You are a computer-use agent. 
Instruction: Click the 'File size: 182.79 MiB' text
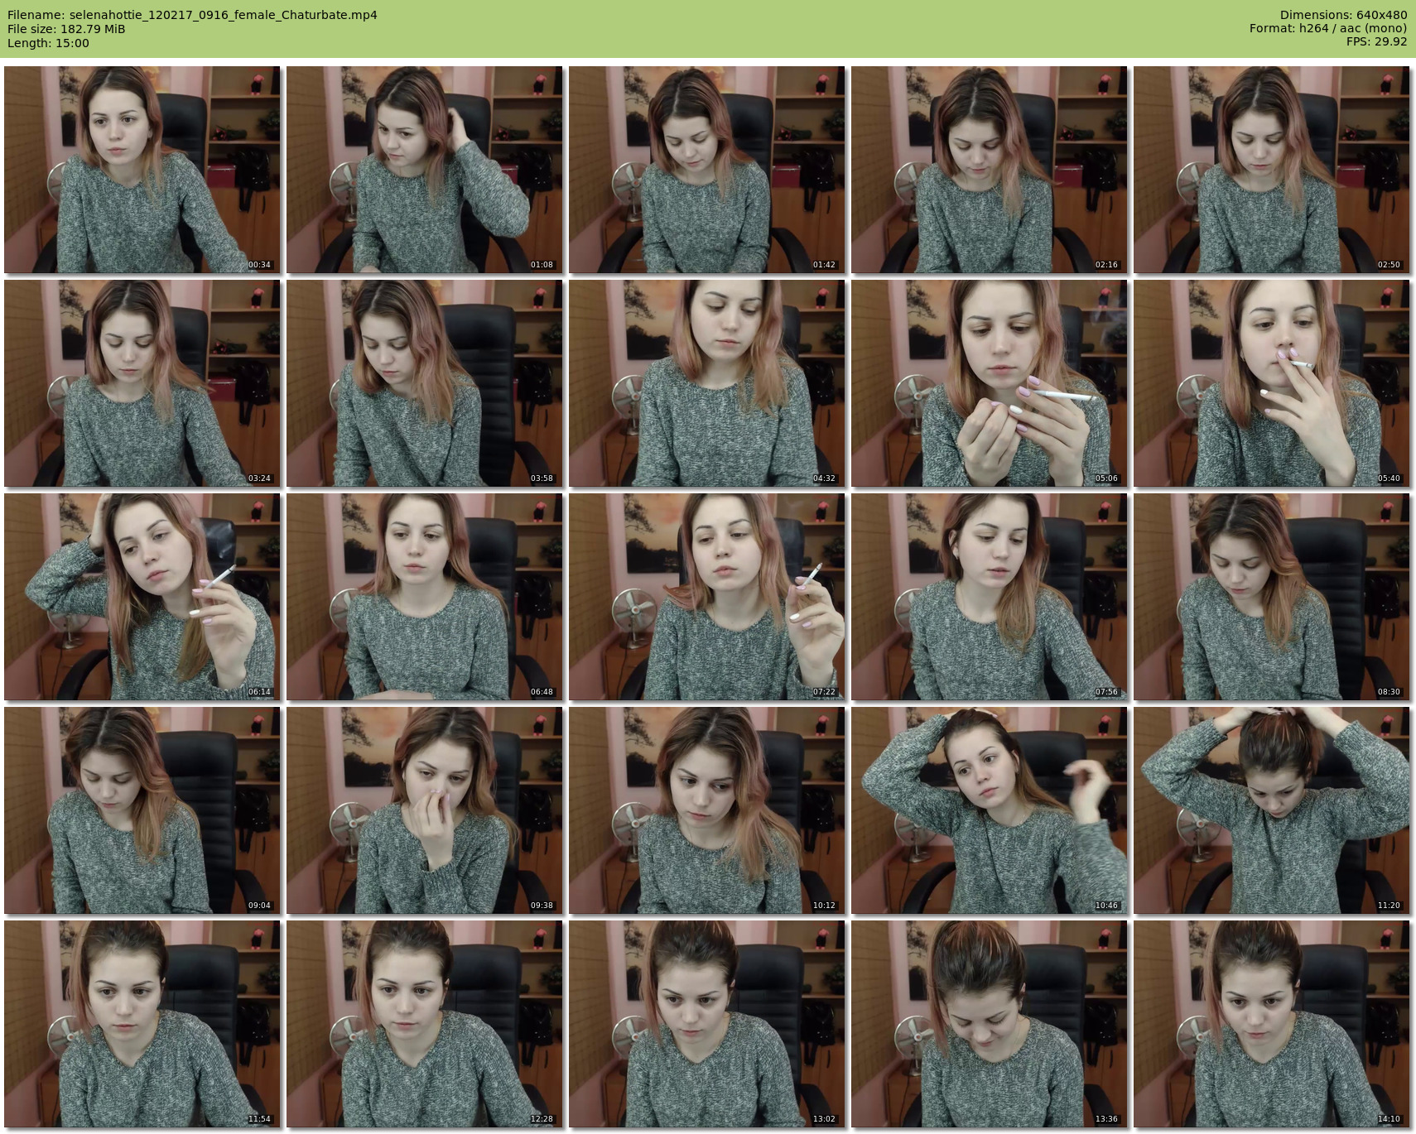(x=66, y=29)
